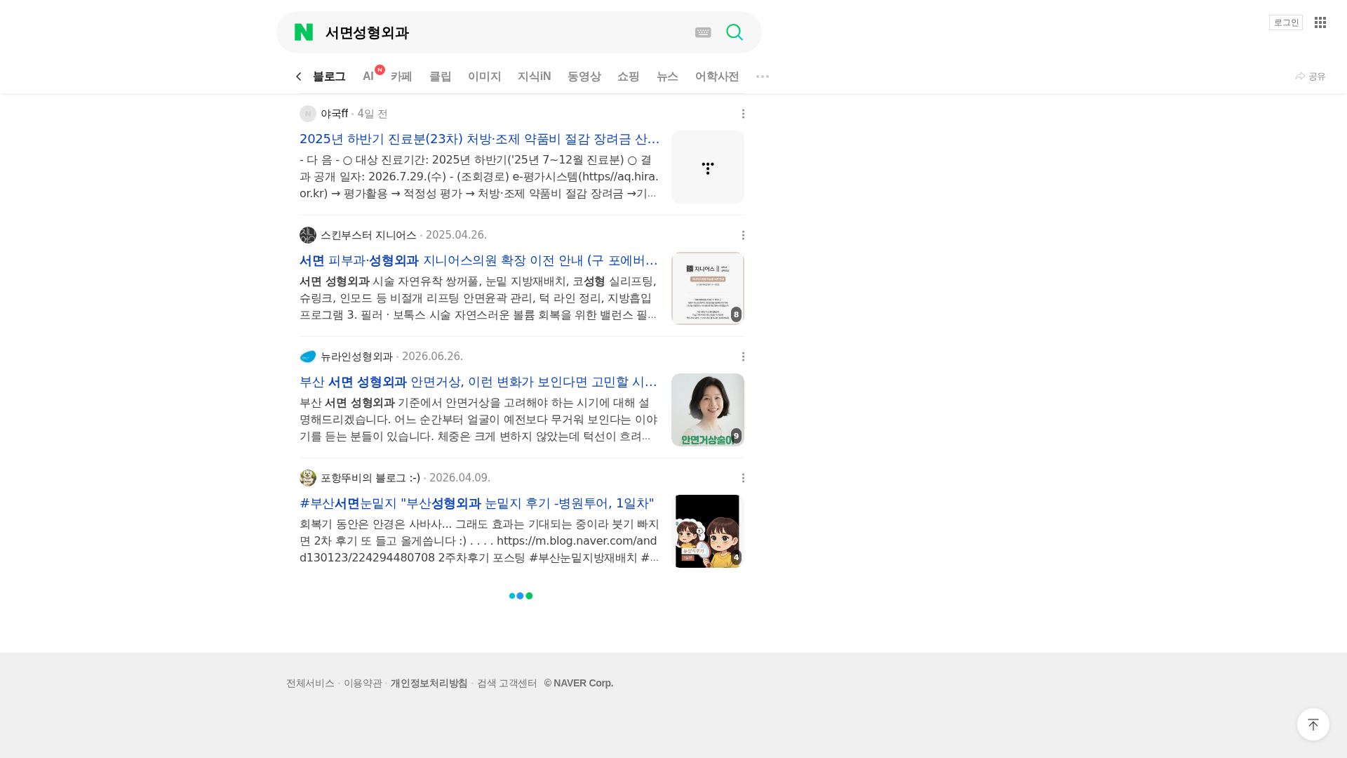Viewport: 1347px width, 758px height.
Task: Open options menu for 스킨부스터 지니어스 post
Action: point(743,235)
